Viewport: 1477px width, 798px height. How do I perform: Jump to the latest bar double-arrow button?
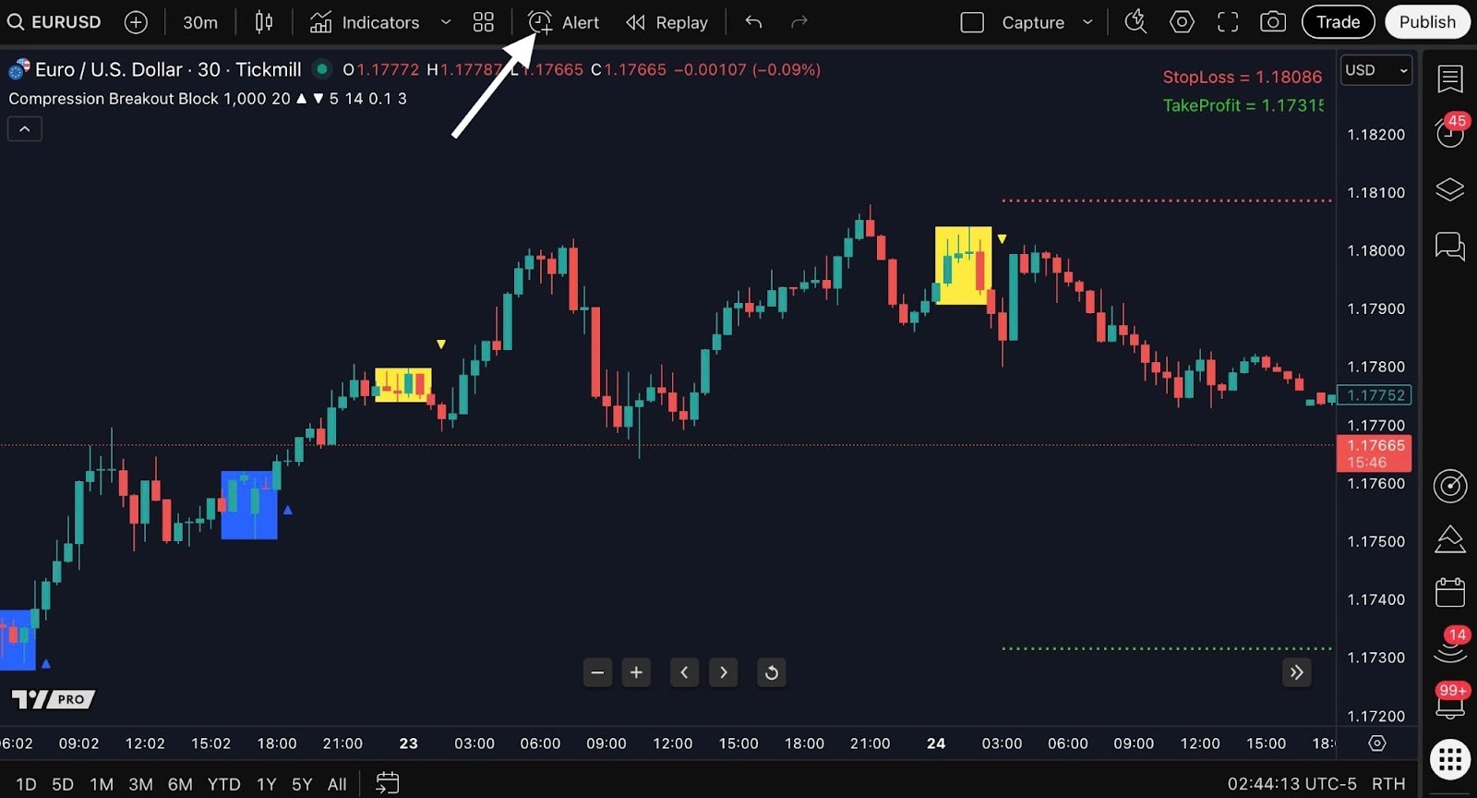[1297, 672]
